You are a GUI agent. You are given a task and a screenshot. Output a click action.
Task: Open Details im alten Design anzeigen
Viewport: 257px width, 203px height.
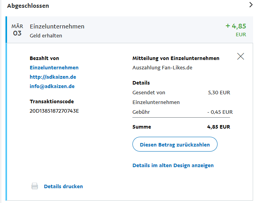click(173, 165)
